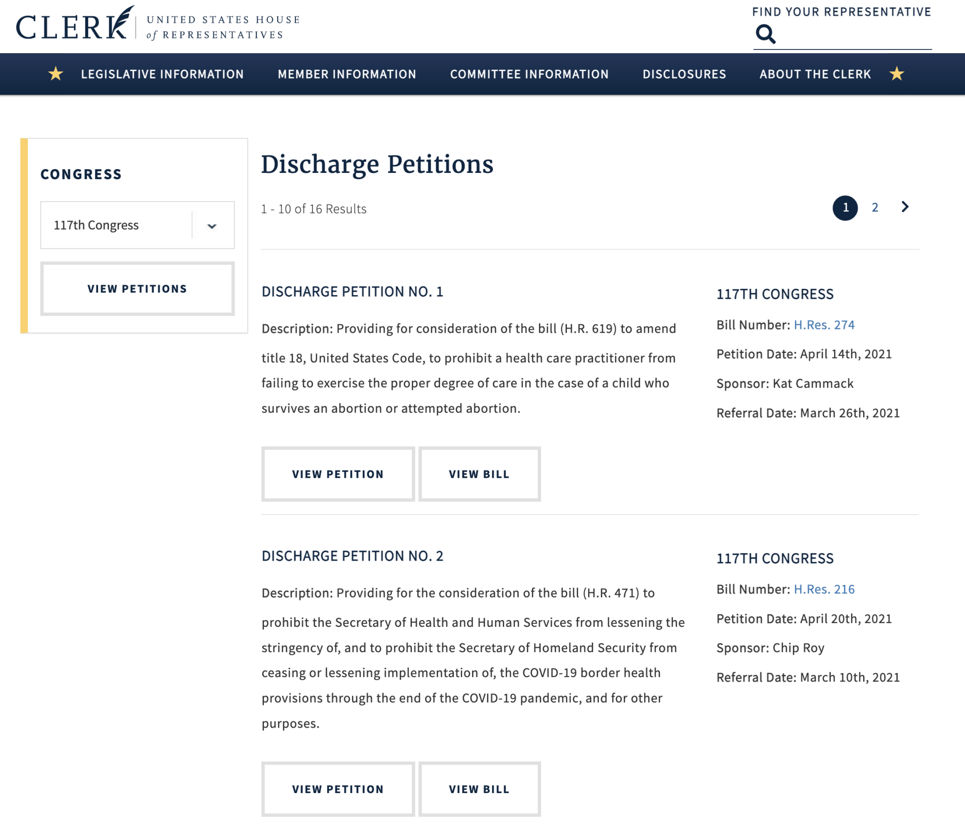
Task: Expand navigation to next results page
Action: click(x=903, y=208)
